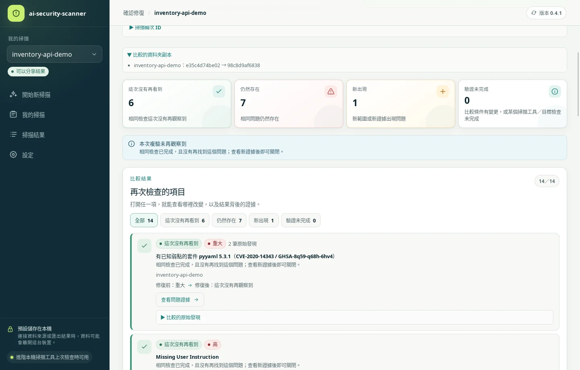Click the list icon beside 掃描結果

click(13, 135)
